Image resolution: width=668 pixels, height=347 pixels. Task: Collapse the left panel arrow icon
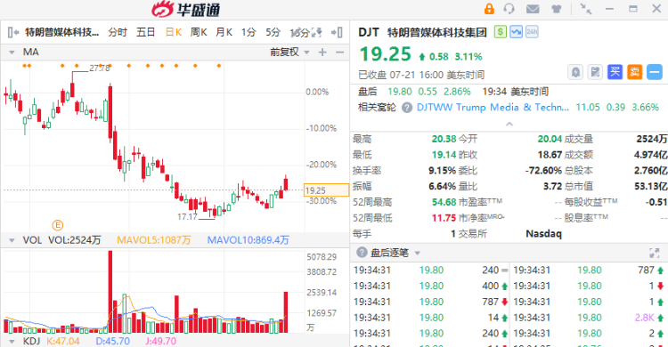(13, 32)
